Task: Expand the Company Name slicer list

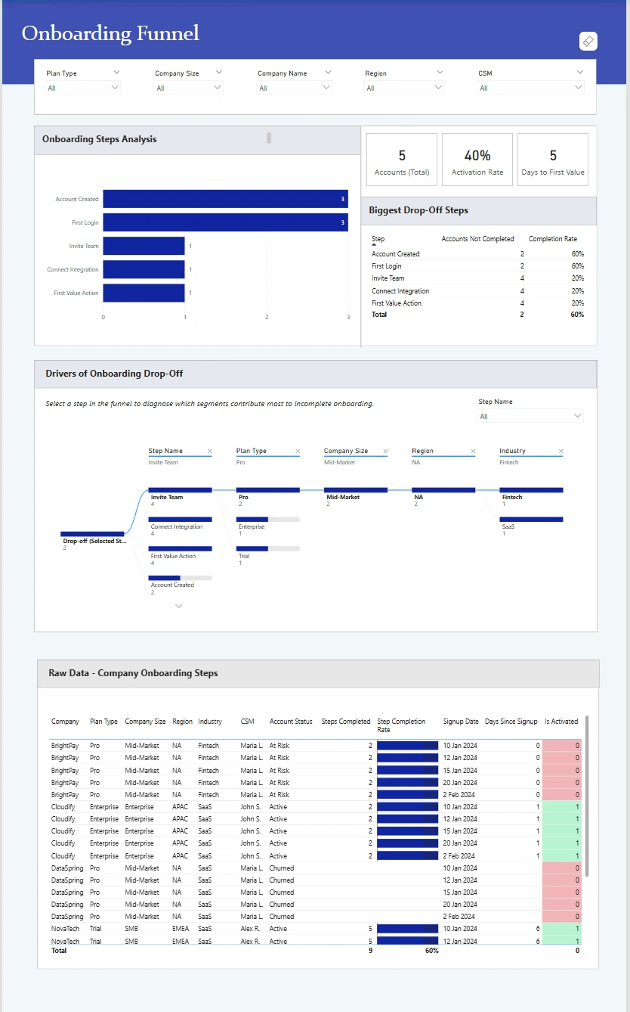Action: click(295, 88)
